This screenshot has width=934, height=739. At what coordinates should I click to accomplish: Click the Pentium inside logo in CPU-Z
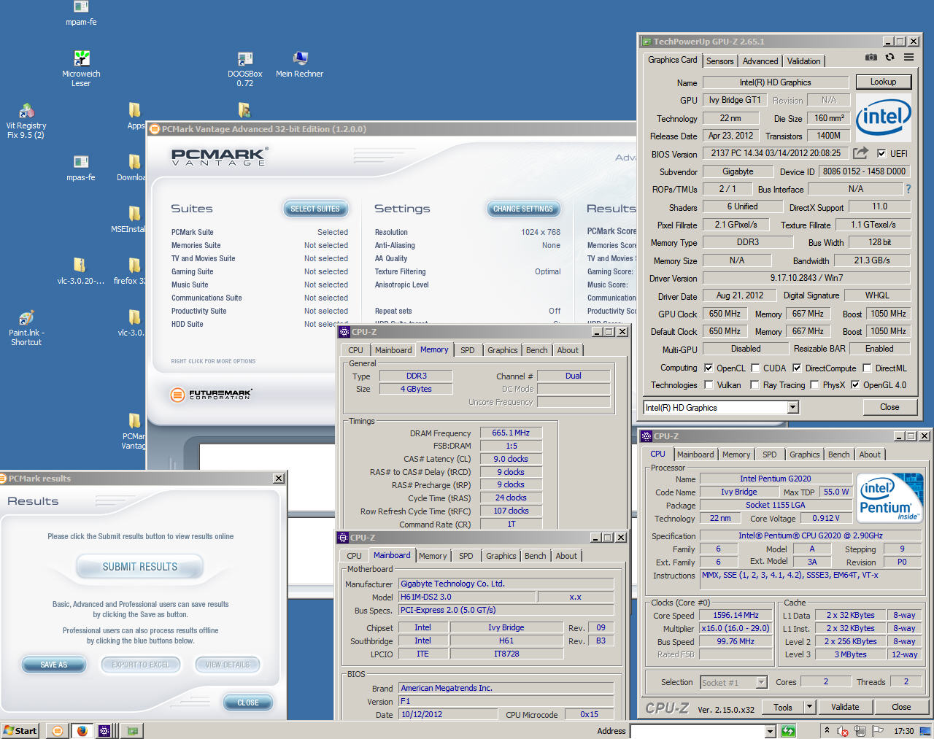890,498
